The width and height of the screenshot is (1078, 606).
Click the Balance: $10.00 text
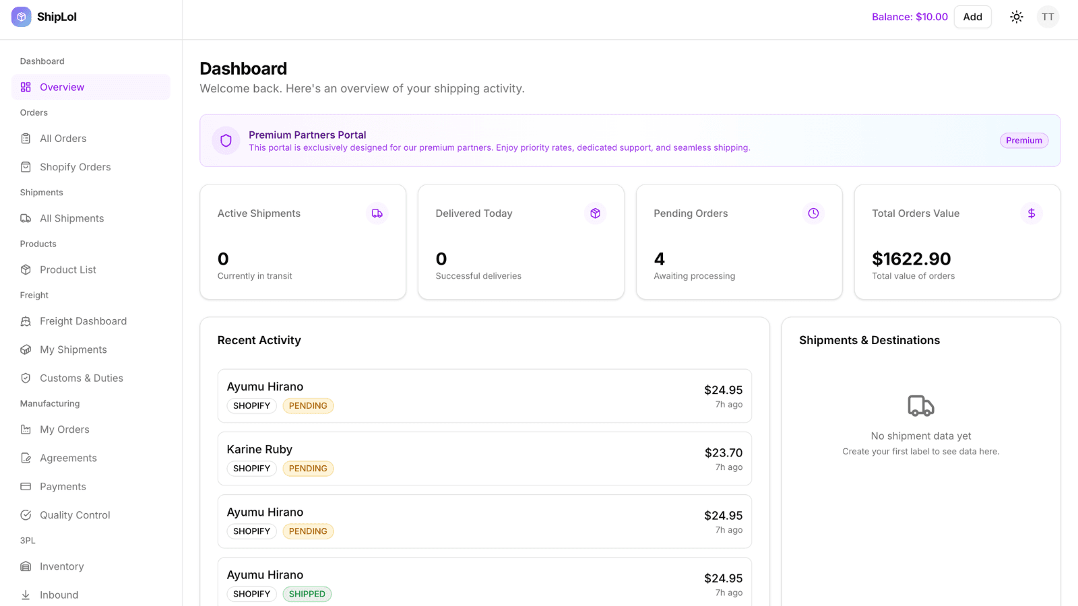click(x=910, y=17)
